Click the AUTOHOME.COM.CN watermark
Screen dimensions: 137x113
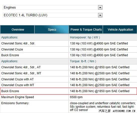coord(124,111)
